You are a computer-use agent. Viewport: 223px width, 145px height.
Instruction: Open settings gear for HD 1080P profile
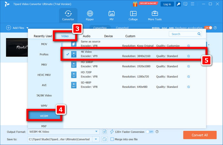pos(189,66)
